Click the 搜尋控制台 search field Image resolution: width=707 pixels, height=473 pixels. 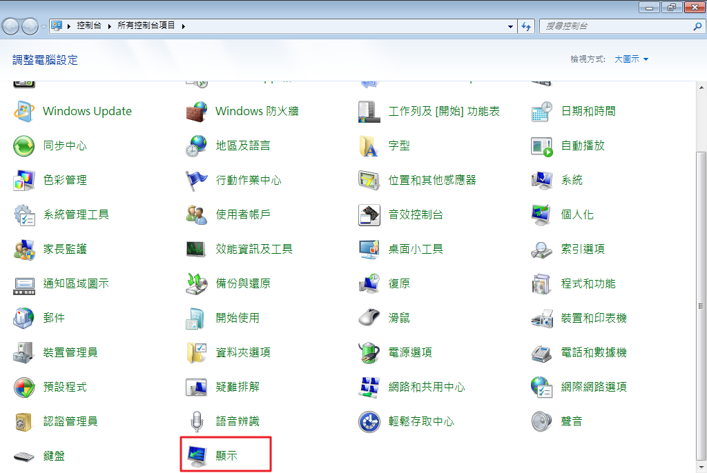point(617,27)
